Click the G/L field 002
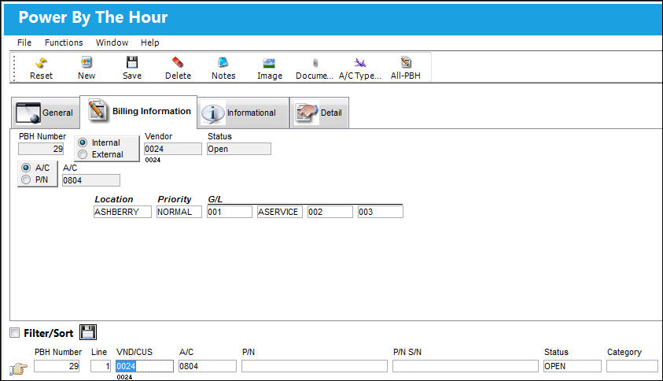Viewport: 663px width, 381px height. tap(330, 212)
